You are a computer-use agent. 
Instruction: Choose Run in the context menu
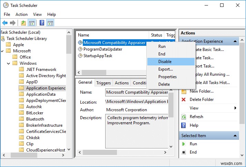[171, 46]
